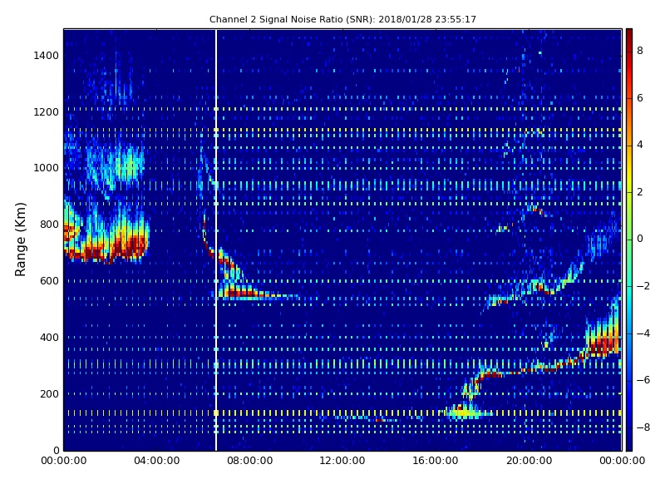Click the 08:00:00 time axis label
Image resolution: width=665 pixels, height=499 pixels.
coord(250,461)
